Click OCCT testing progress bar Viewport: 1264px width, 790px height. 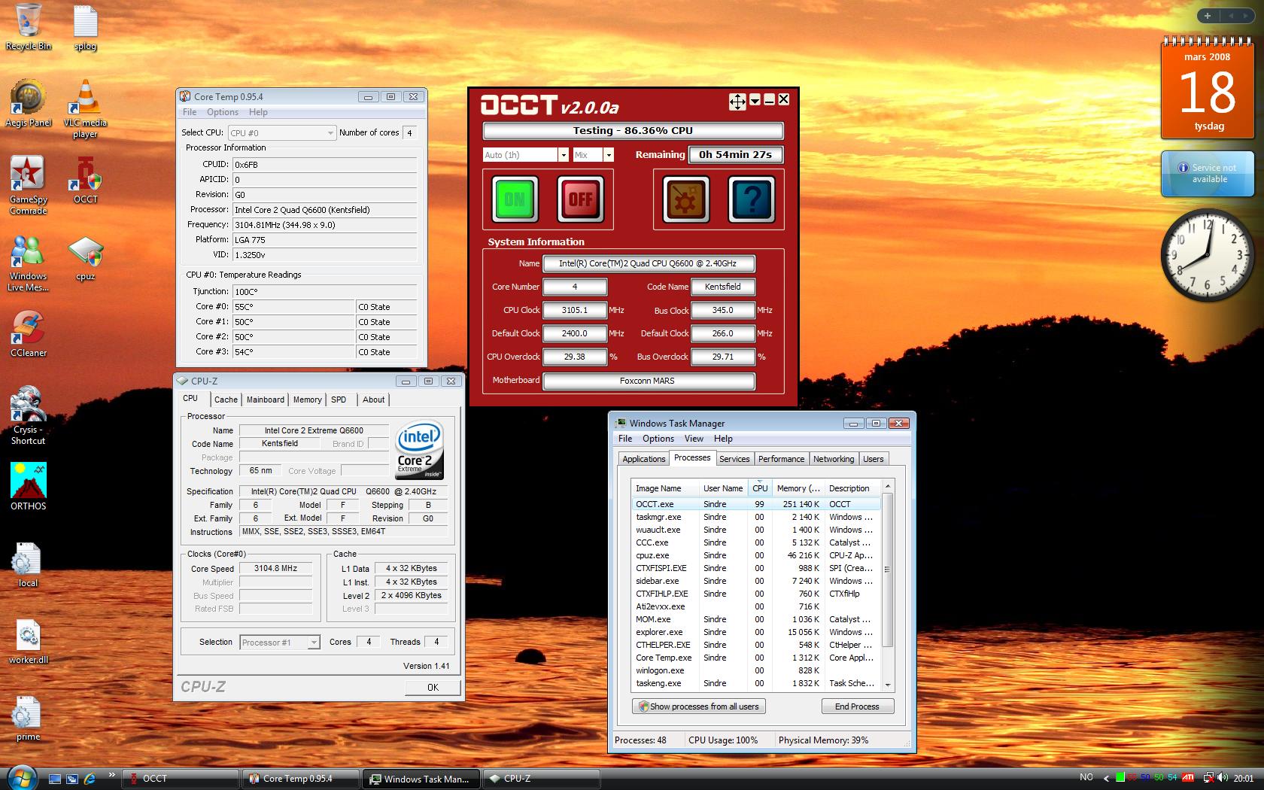point(633,131)
